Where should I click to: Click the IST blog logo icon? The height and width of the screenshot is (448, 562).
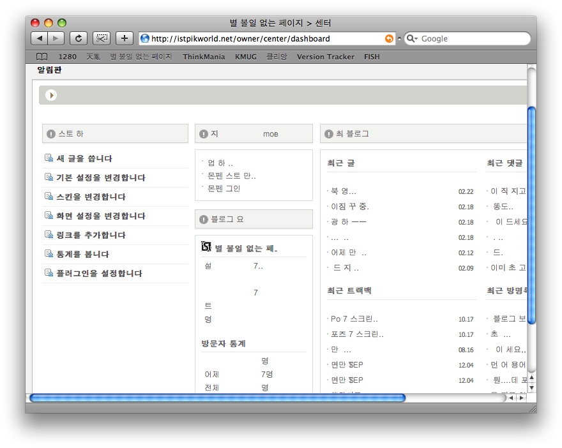click(206, 247)
